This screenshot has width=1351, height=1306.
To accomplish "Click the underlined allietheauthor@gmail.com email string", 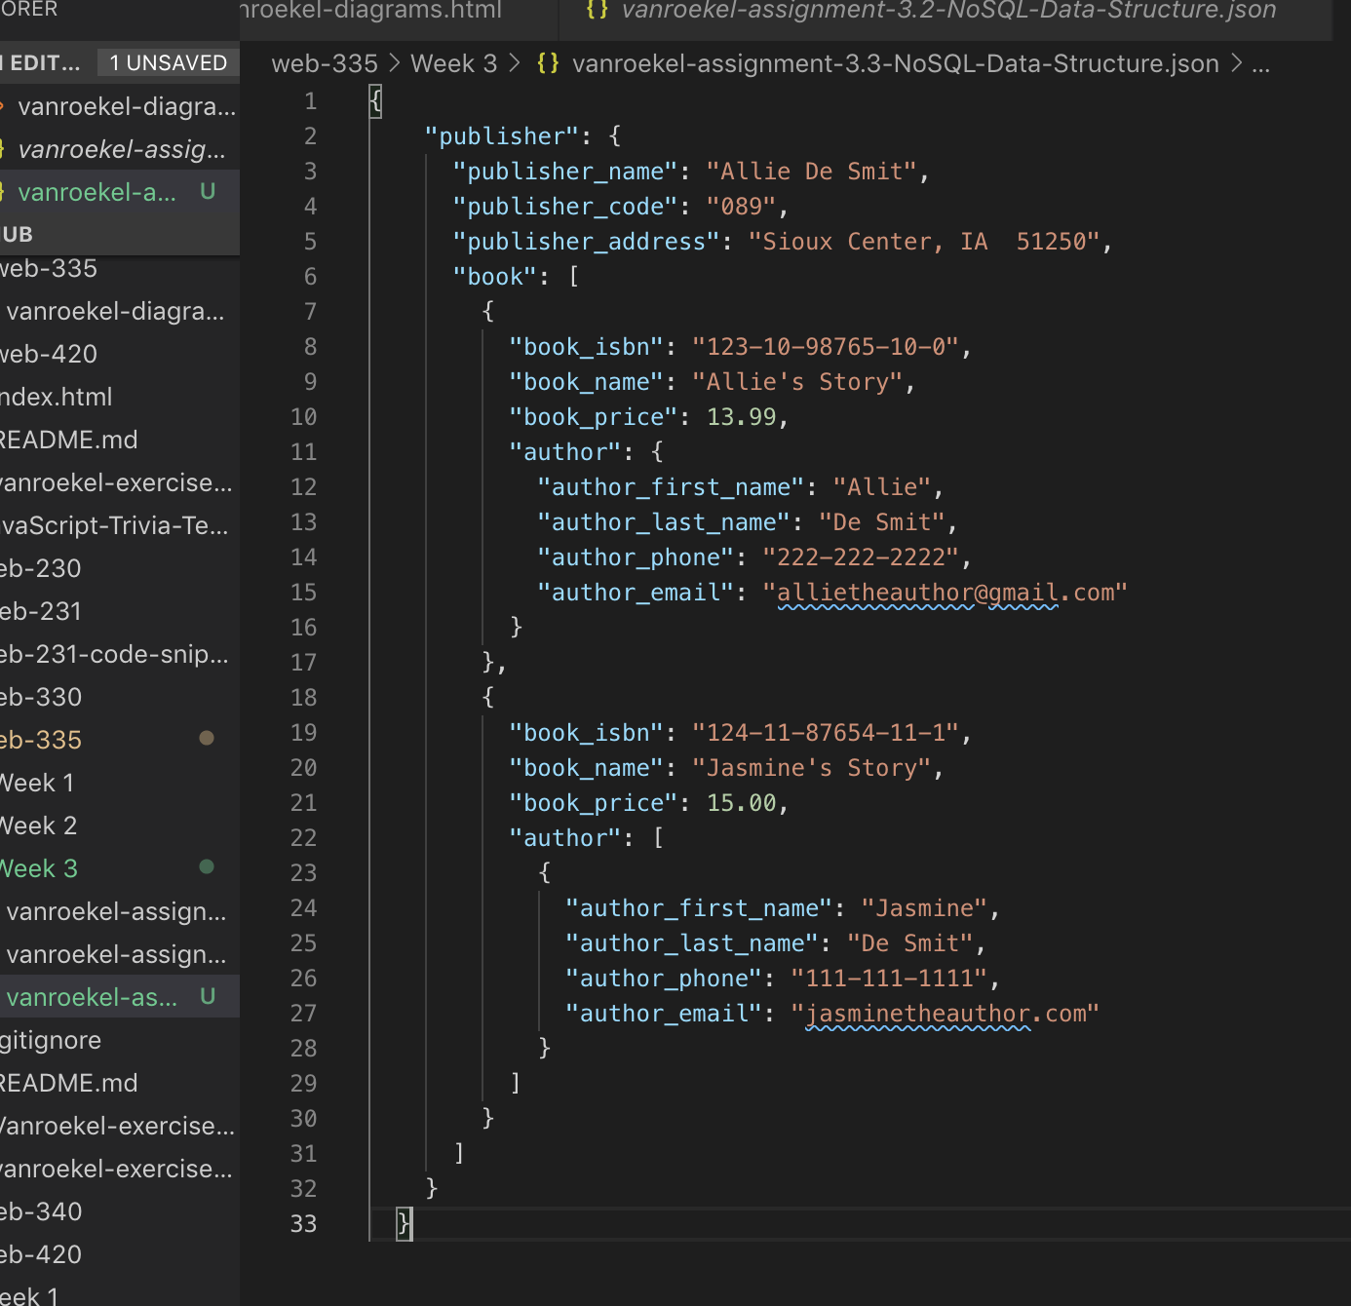I will [945, 593].
